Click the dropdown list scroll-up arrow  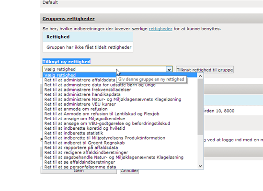(x=200, y=76)
